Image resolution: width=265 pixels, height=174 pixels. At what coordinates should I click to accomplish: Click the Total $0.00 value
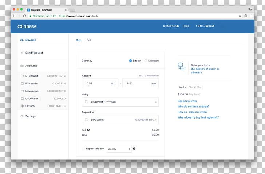click(155, 134)
